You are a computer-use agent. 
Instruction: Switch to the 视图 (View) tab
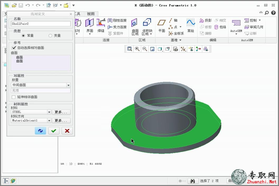(91, 14)
